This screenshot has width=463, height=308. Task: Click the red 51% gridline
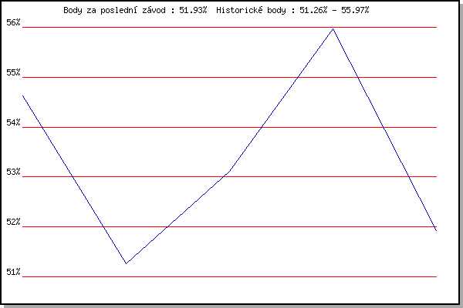(x=229, y=276)
